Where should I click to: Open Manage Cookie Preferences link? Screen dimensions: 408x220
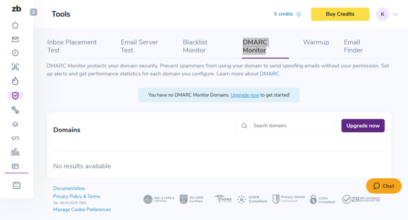click(x=82, y=209)
